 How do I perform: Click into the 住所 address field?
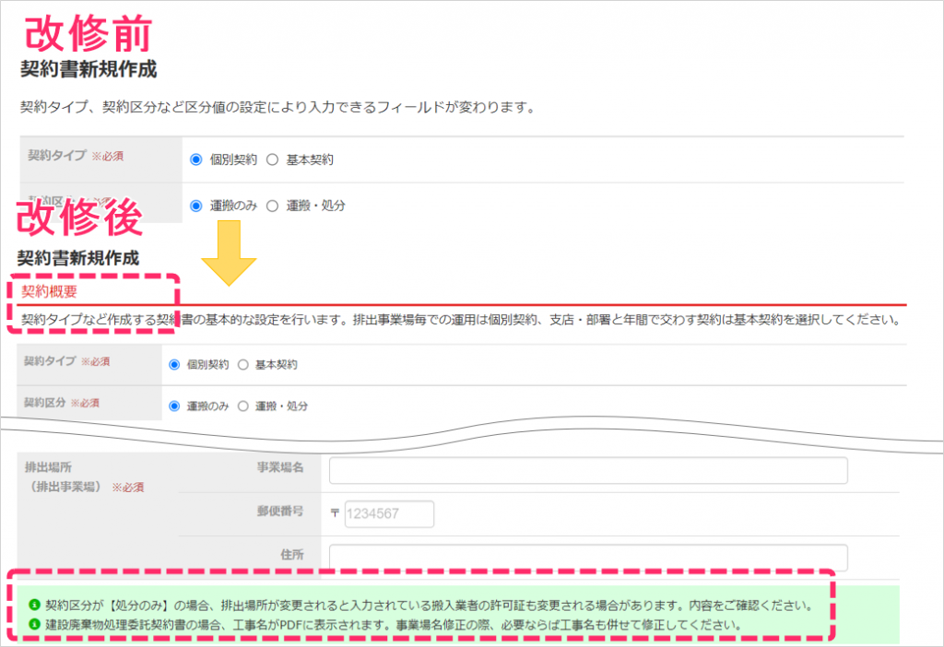tap(587, 557)
